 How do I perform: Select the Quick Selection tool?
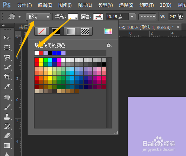(7, 67)
